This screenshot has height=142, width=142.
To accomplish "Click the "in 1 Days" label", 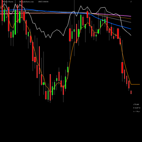I will [x=137, y=112].
